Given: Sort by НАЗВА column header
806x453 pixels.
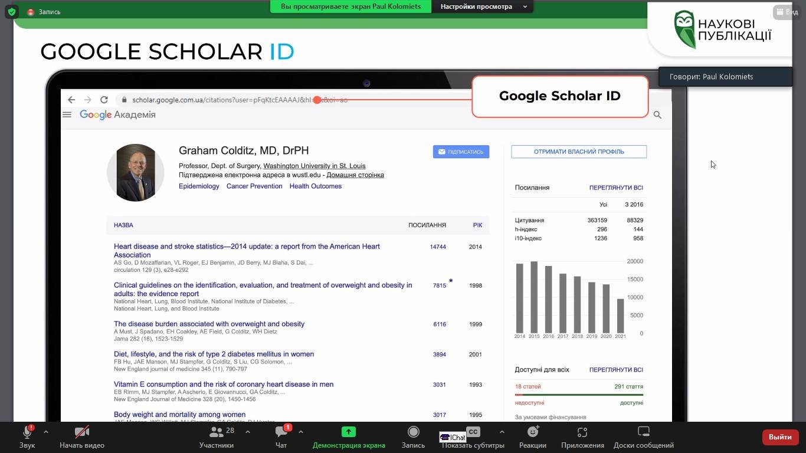Looking at the screenshot, I should tap(123, 225).
